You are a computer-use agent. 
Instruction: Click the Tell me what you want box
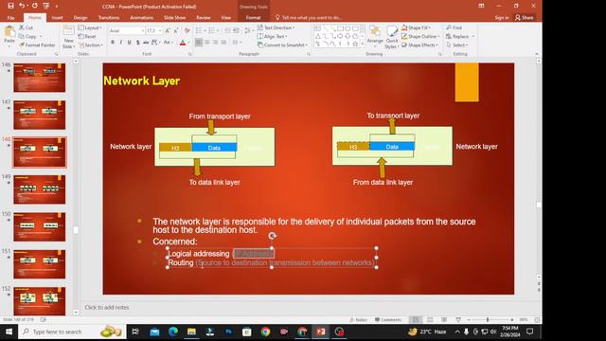coord(309,18)
